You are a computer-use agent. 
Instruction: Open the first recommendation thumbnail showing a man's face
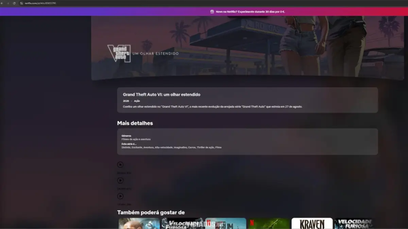[139, 223]
